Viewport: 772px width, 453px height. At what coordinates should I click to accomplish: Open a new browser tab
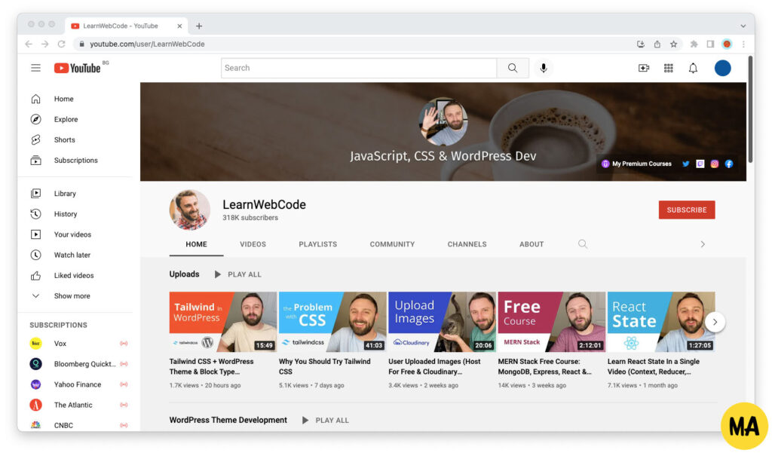pos(199,26)
